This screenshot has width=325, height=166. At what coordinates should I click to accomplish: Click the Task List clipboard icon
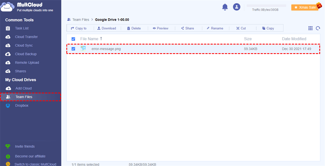click(x=8, y=28)
